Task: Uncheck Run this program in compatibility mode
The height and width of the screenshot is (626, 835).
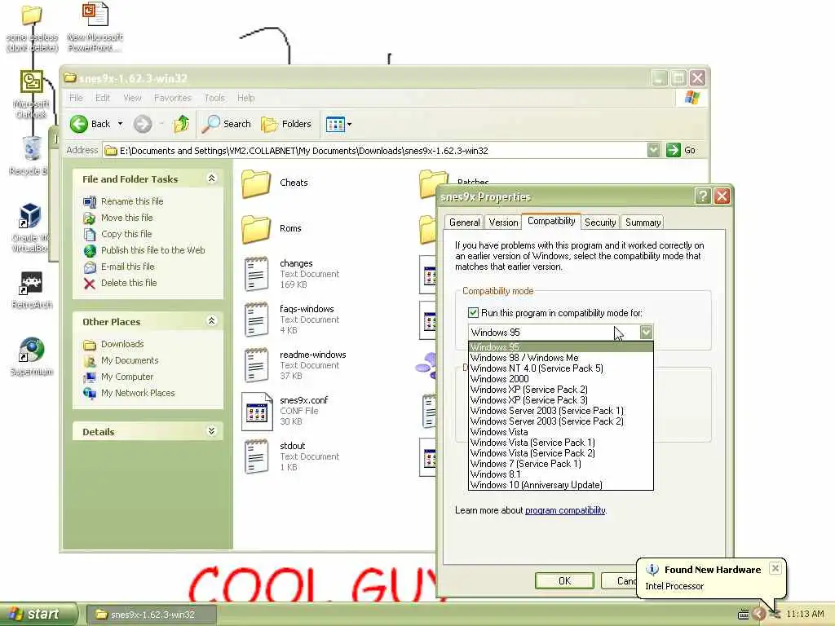Action: (473, 312)
